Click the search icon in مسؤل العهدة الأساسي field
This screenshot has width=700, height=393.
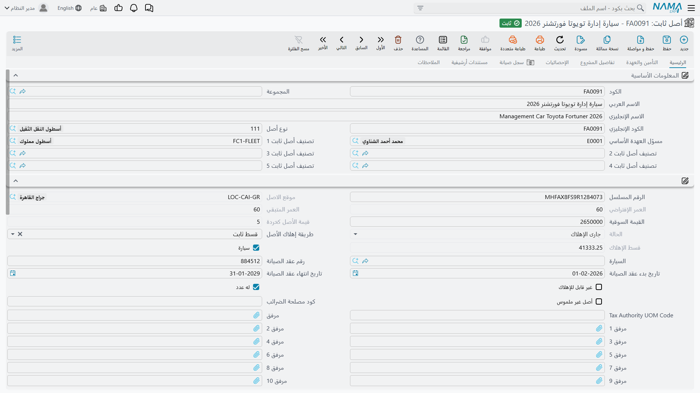click(x=355, y=141)
